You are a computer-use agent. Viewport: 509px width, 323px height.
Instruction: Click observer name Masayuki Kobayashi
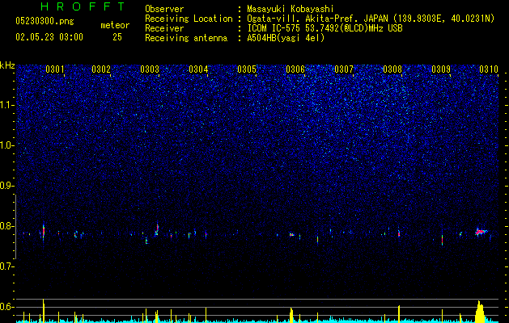point(291,9)
